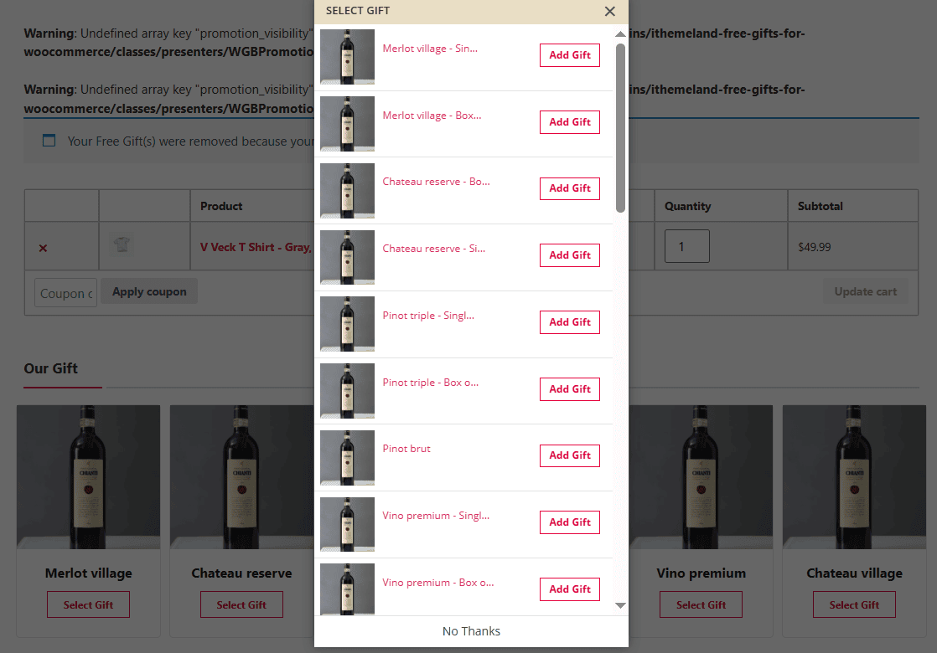Add Gift for Vino premium - Box

pos(569,589)
